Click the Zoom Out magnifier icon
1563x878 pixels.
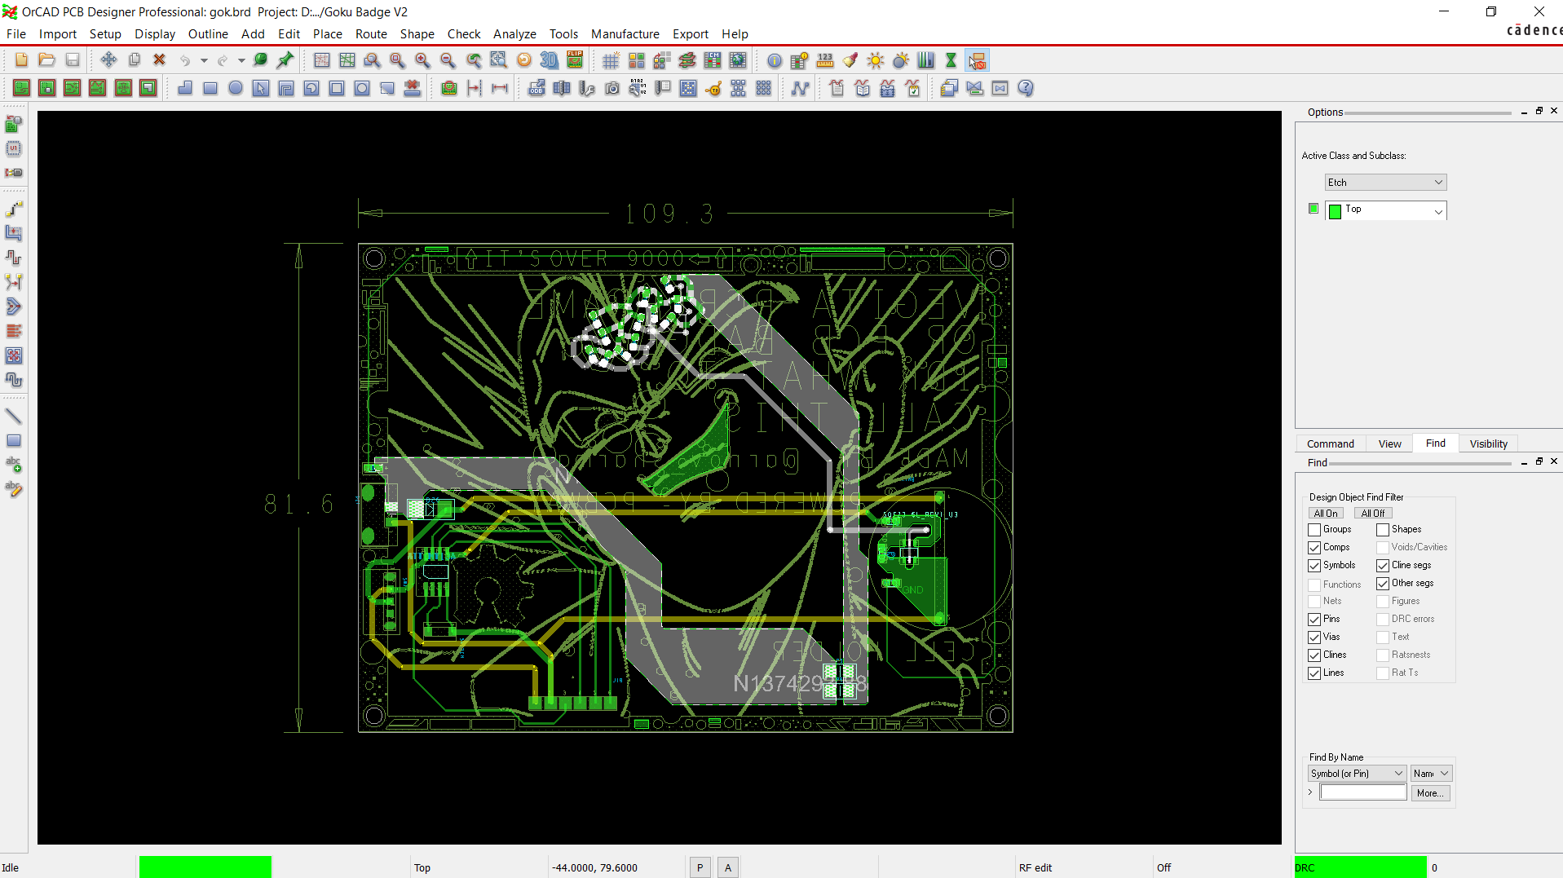(x=448, y=60)
